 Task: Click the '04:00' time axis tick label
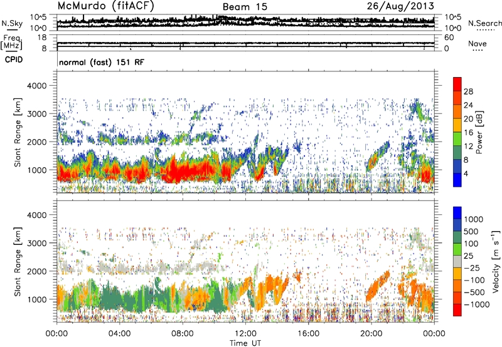(119, 334)
